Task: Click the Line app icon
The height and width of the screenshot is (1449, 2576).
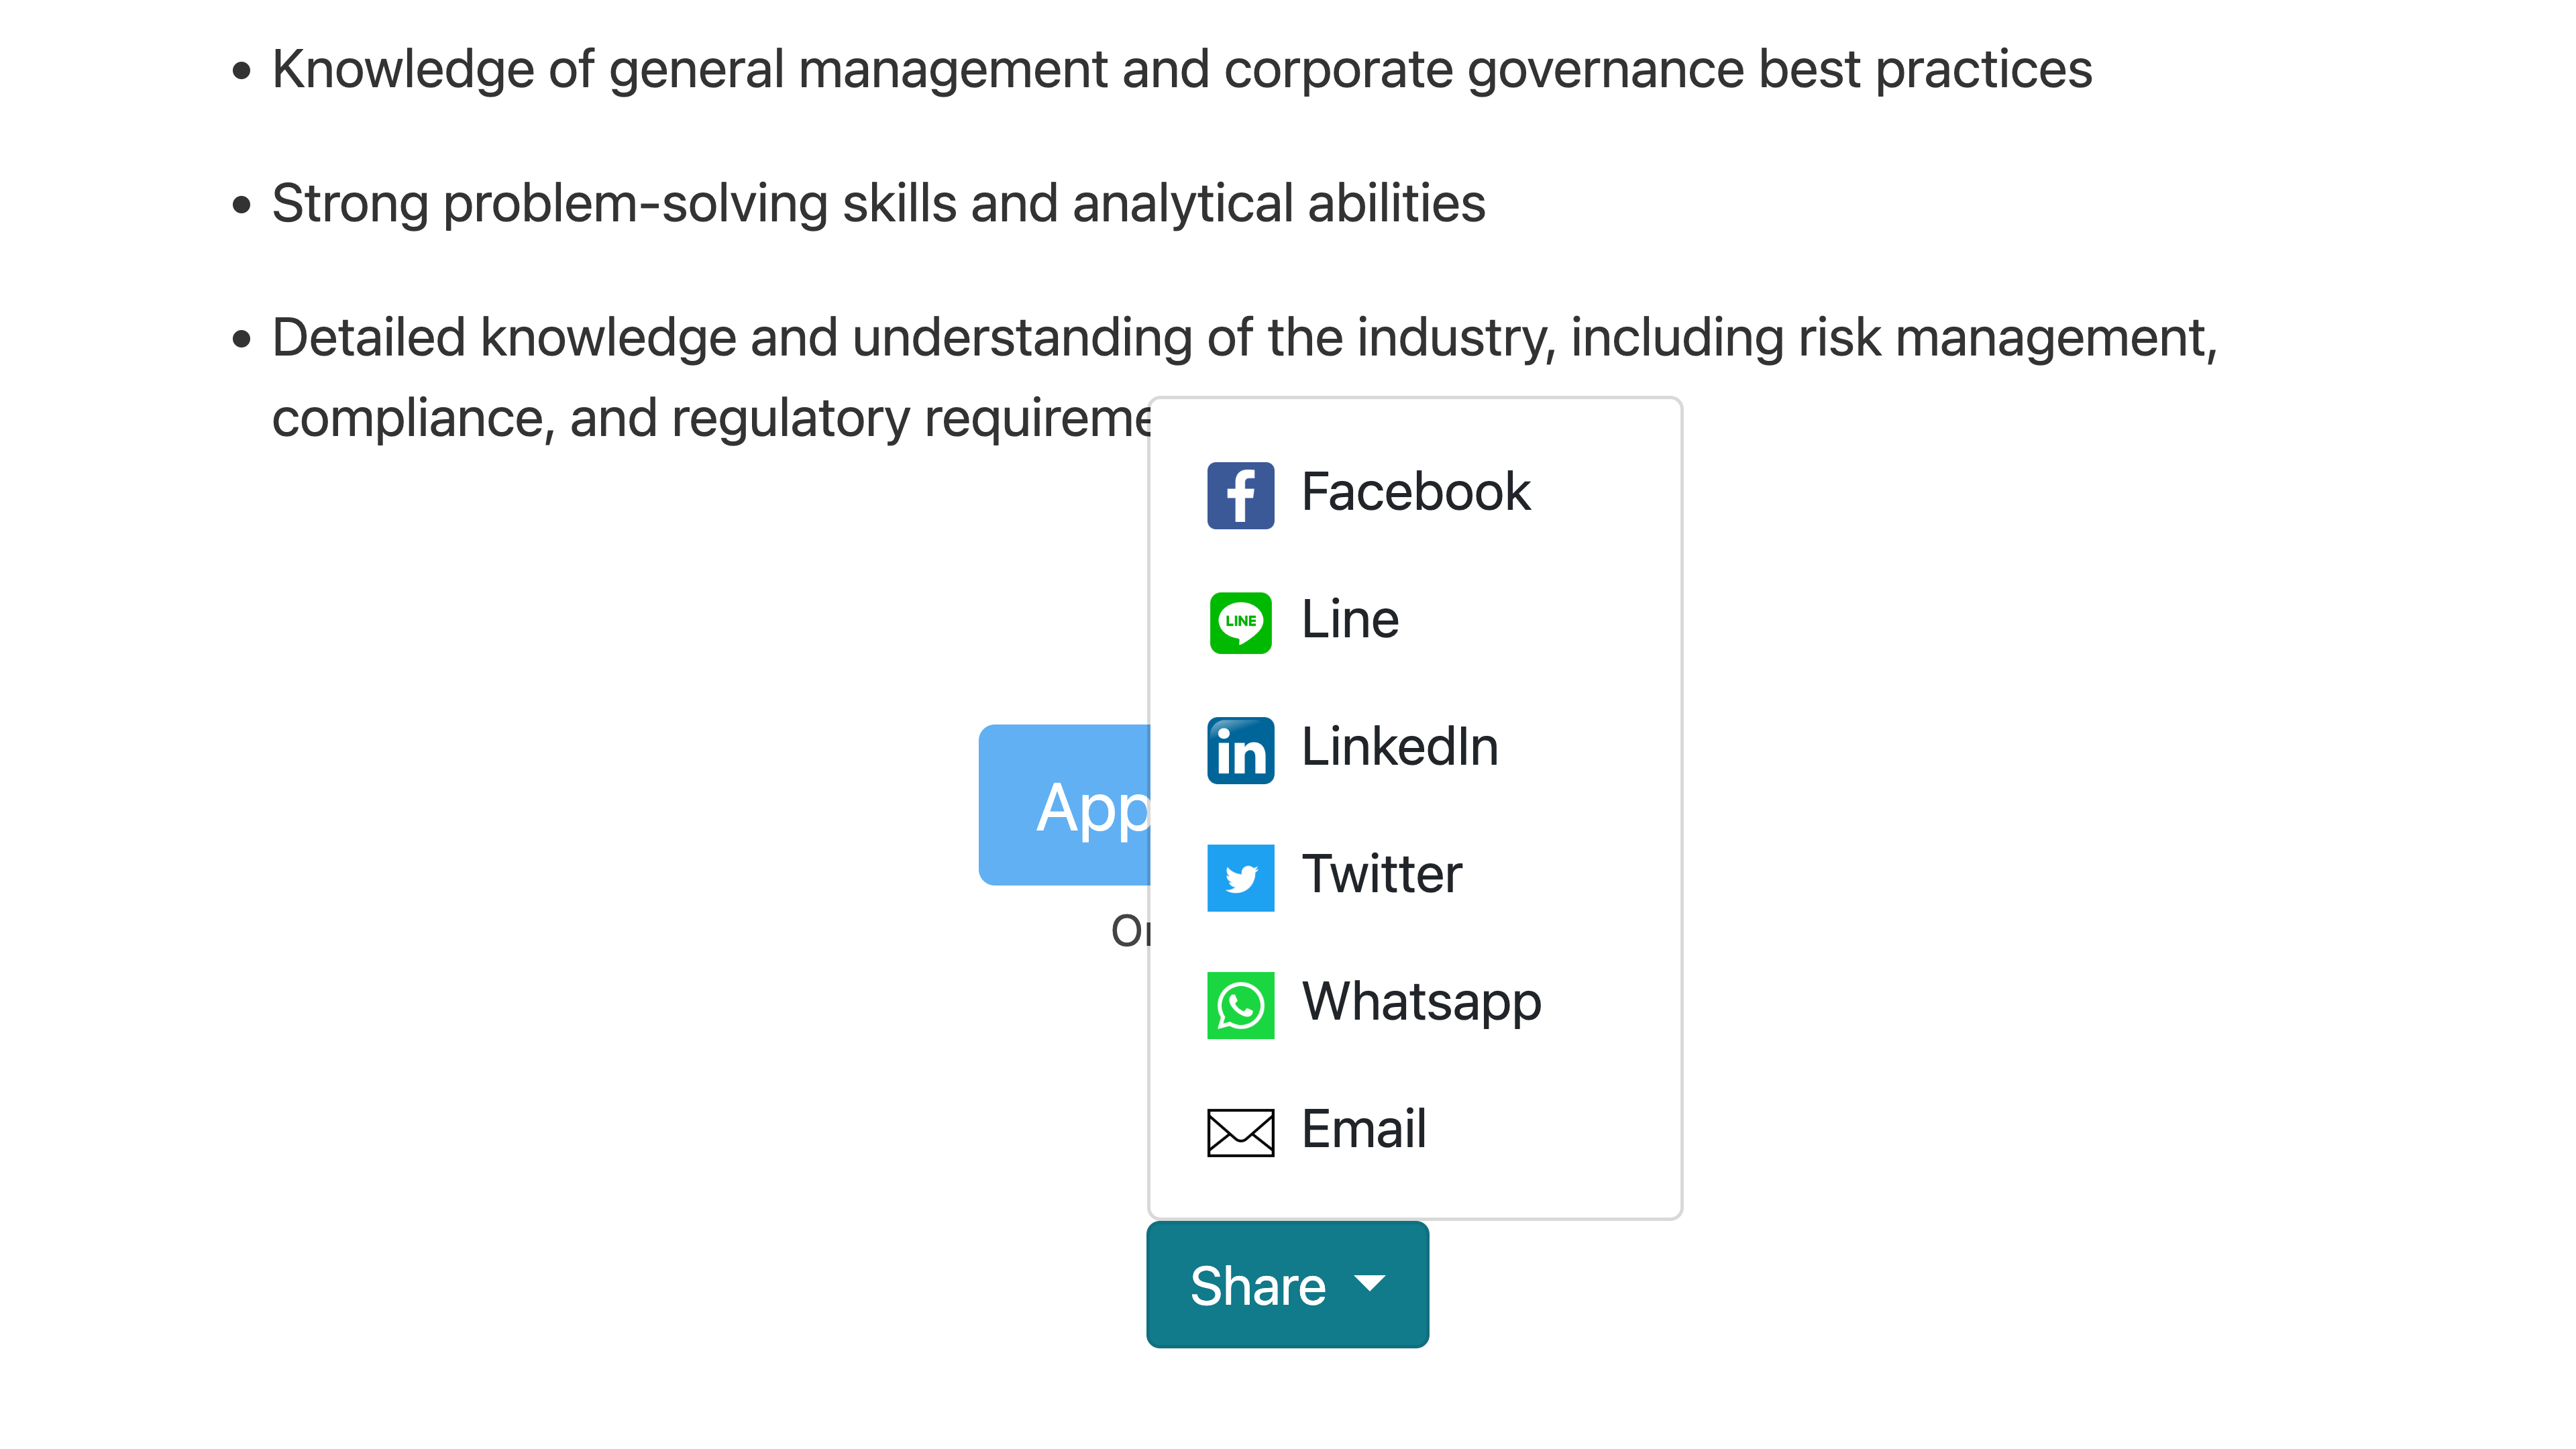Action: [x=1240, y=622]
